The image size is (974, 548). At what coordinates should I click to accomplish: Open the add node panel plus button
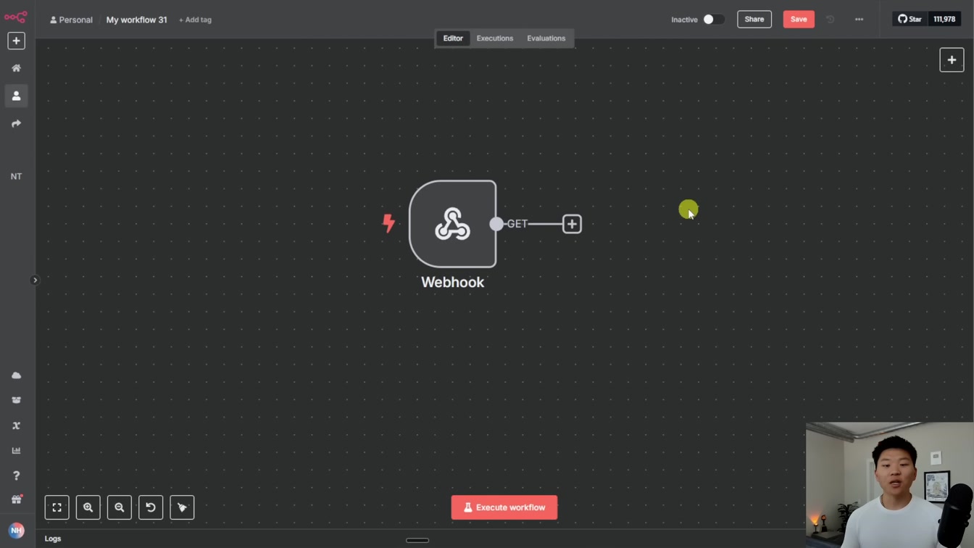pos(952,60)
